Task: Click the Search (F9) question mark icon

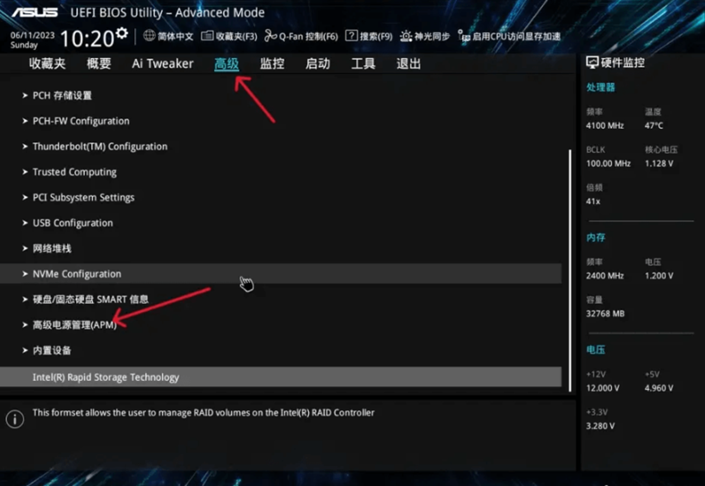Action: [x=351, y=36]
